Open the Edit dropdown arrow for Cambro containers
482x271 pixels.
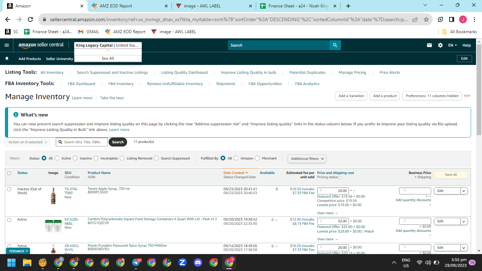464,221
